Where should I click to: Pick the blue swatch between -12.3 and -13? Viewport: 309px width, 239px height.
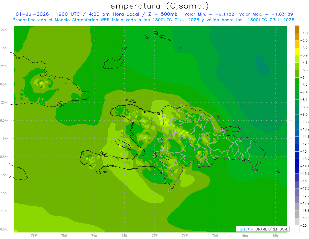coord(297,148)
